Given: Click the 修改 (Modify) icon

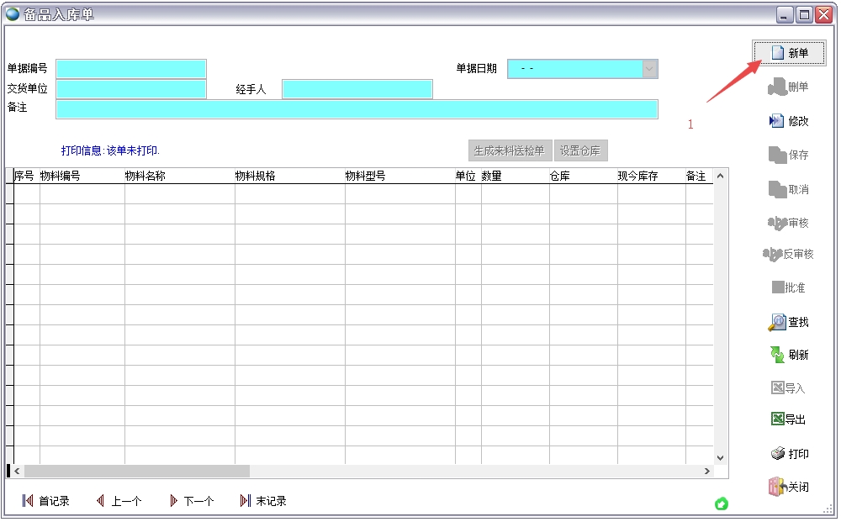Looking at the screenshot, I should pos(789,119).
